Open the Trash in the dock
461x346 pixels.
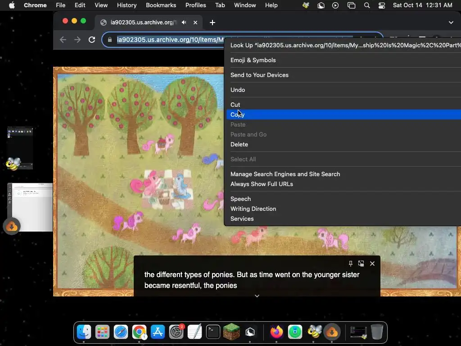click(x=377, y=332)
